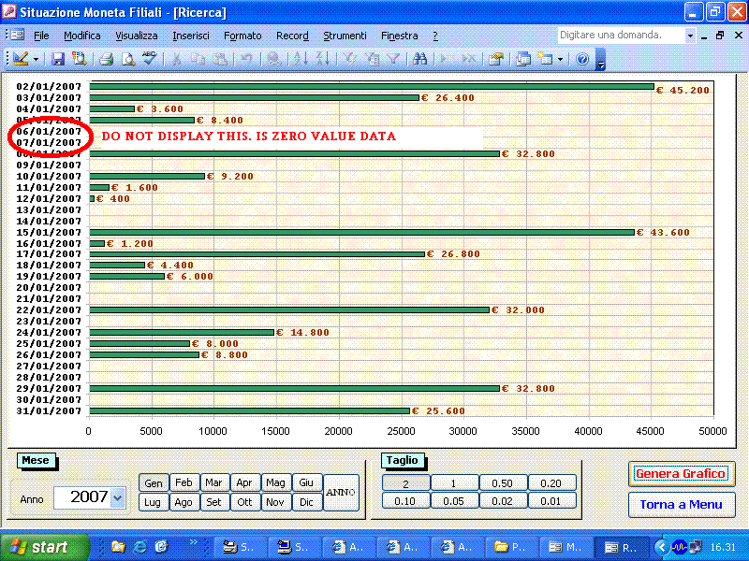Open Print Preview from the toolbar

[x=128, y=59]
